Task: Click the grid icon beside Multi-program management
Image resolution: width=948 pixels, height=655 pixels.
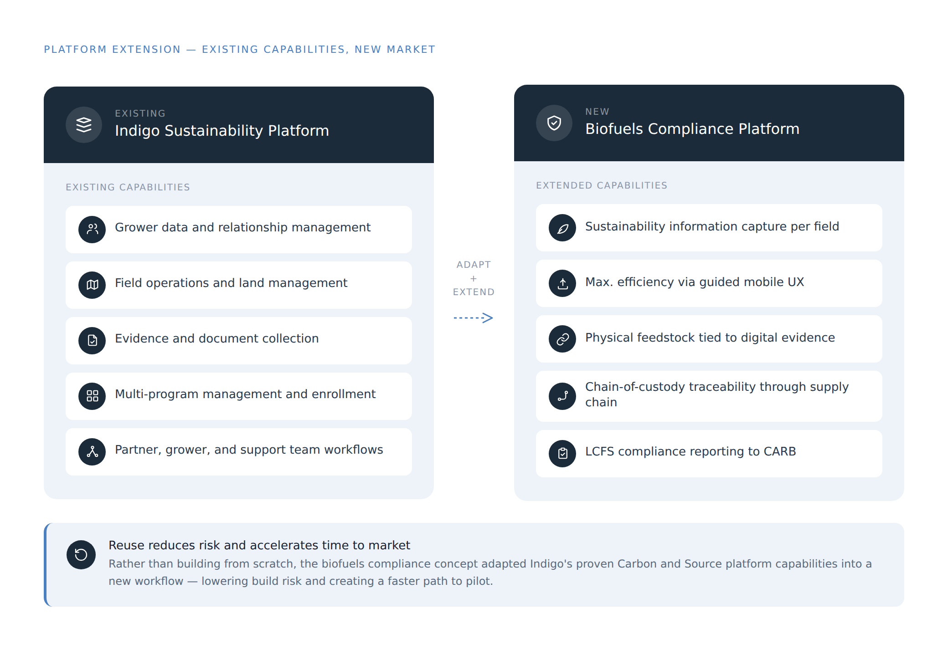Action: pos(92,396)
